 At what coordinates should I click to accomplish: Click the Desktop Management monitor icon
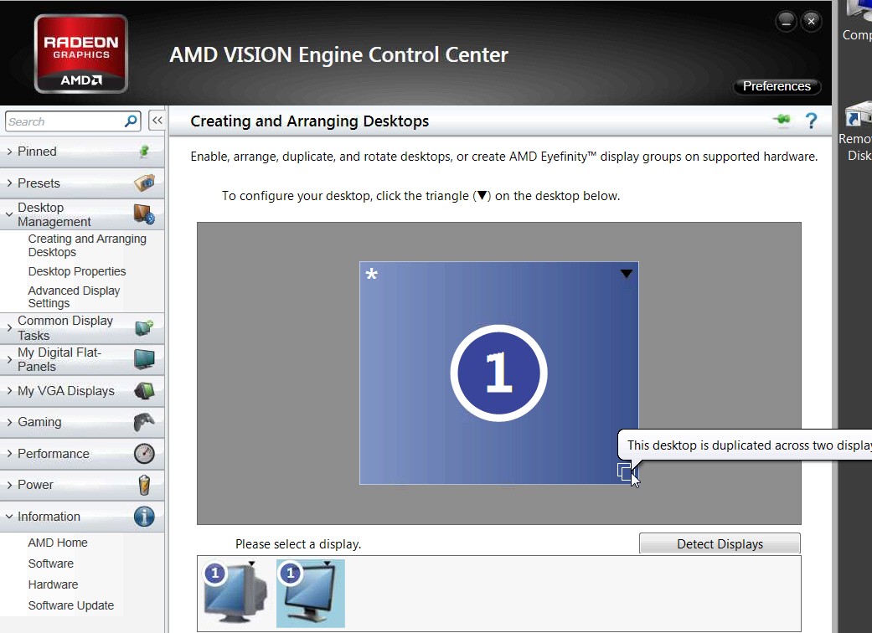pos(144,214)
